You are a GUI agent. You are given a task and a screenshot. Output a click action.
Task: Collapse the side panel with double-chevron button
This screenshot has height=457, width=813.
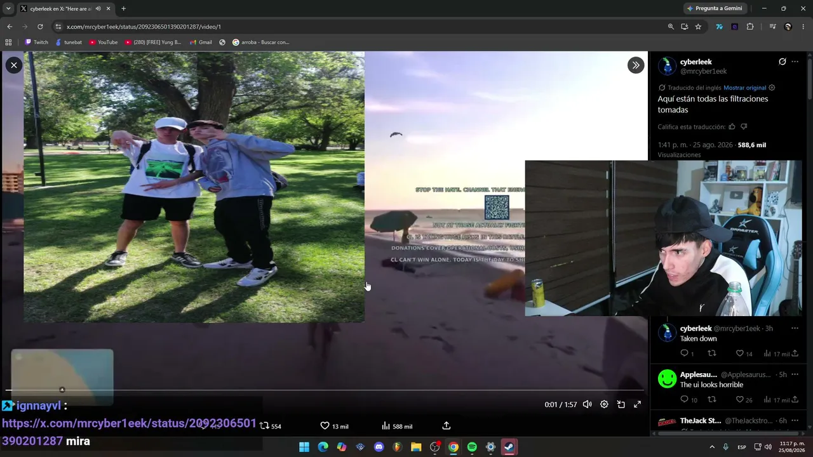pyautogui.click(x=636, y=65)
